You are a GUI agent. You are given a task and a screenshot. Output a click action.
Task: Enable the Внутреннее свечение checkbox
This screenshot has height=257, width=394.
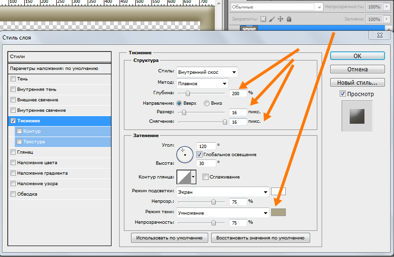click(x=13, y=110)
